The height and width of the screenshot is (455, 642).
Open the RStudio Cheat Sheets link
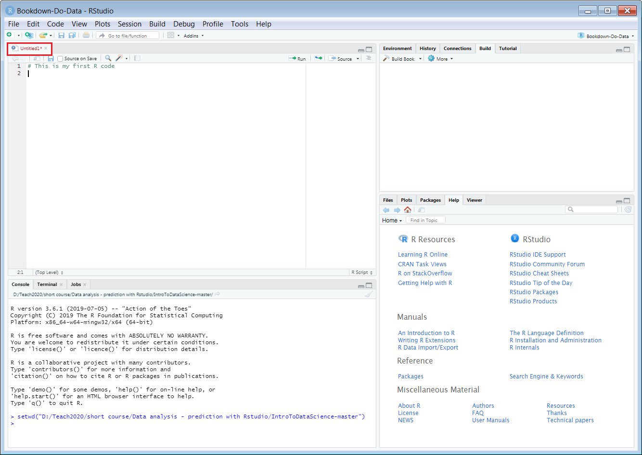[x=539, y=273]
